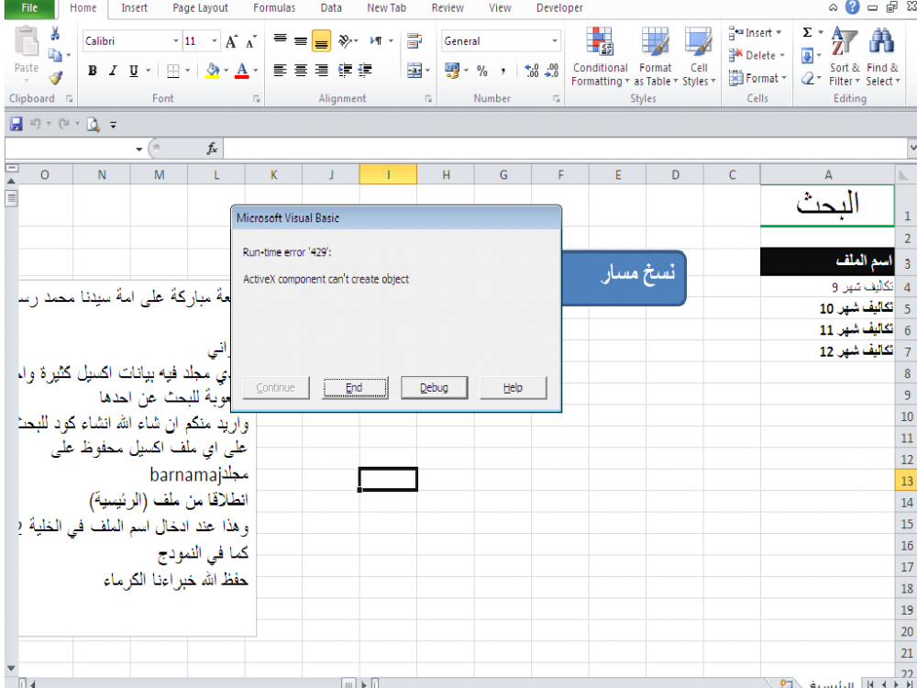Switch to the Formulas tab
This screenshot has height=688, width=917.
click(x=273, y=8)
